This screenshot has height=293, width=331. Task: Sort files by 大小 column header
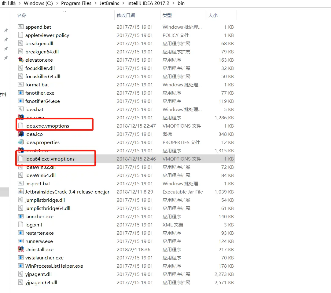click(x=213, y=15)
